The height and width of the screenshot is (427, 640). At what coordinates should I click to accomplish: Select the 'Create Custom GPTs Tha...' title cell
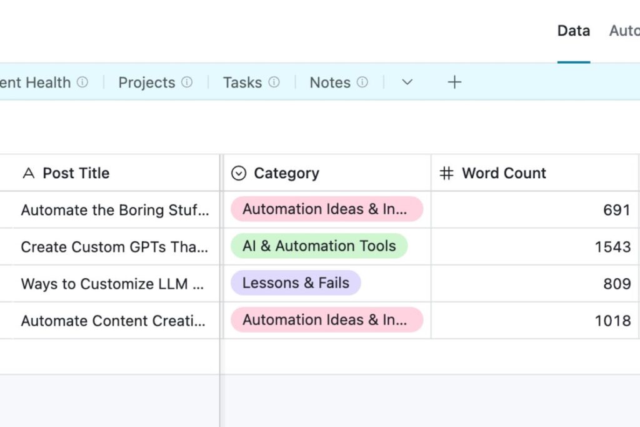110,246
